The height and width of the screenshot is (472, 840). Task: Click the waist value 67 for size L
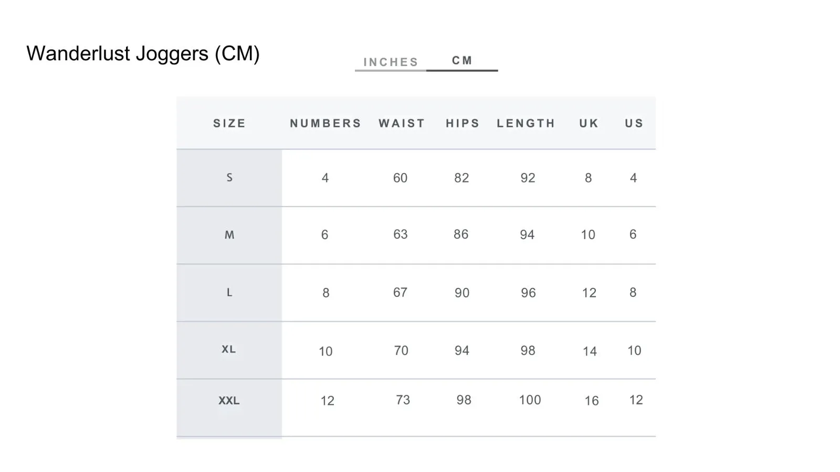(x=400, y=292)
